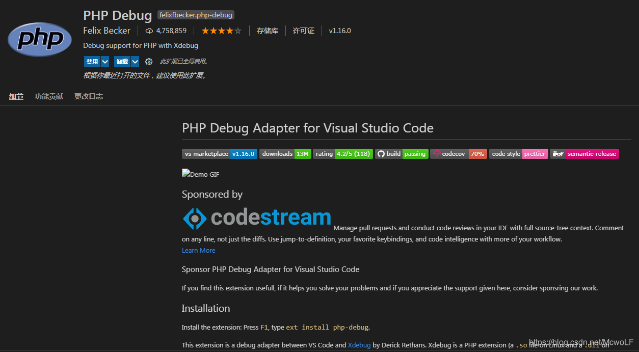The height and width of the screenshot is (352, 639).
Task: Click the codestream logo
Action: point(257,218)
